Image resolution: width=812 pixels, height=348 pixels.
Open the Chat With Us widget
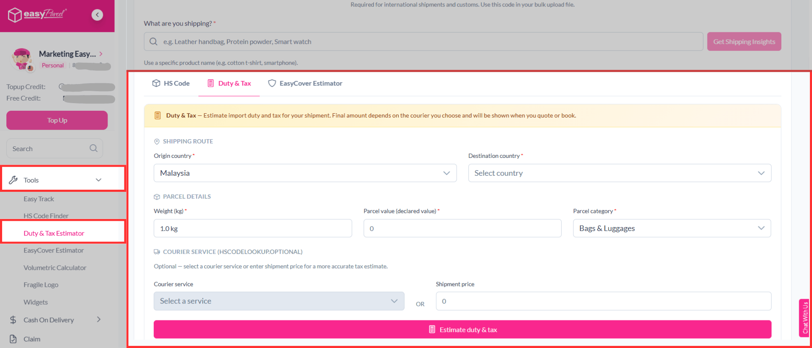(x=804, y=317)
